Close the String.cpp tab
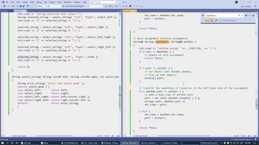The image size is (259, 145). click(135, 11)
